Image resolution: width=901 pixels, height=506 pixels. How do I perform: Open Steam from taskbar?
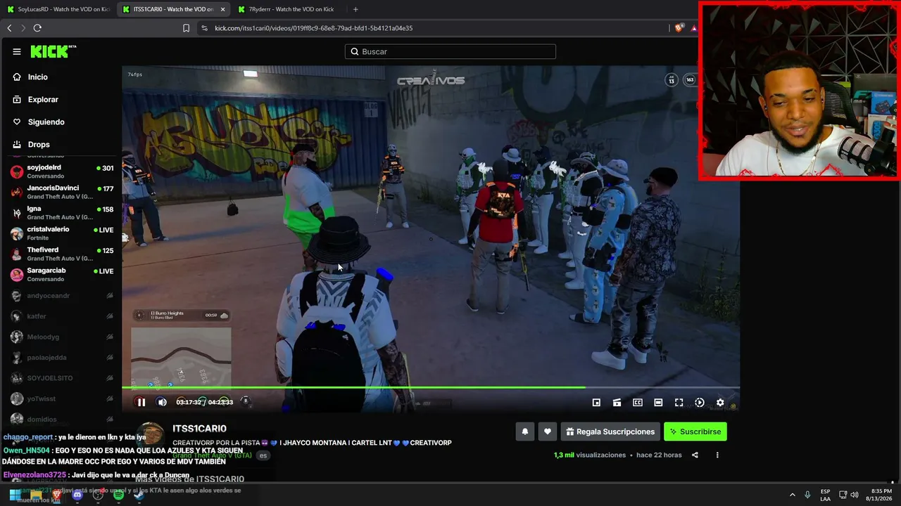(x=139, y=495)
